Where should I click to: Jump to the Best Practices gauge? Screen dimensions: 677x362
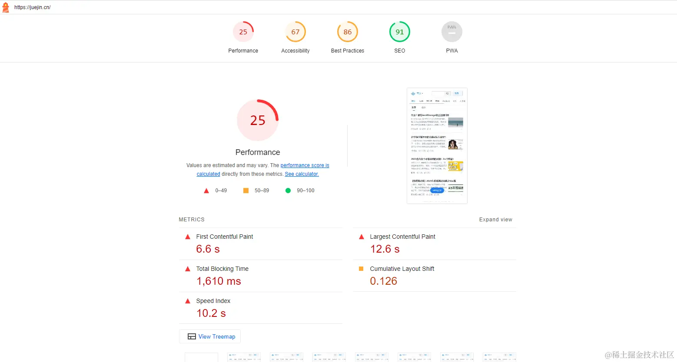[348, 32]
